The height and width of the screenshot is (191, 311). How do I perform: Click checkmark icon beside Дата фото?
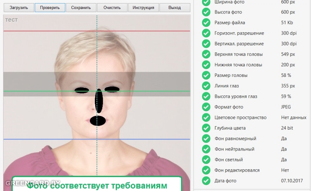pos(206,181)
